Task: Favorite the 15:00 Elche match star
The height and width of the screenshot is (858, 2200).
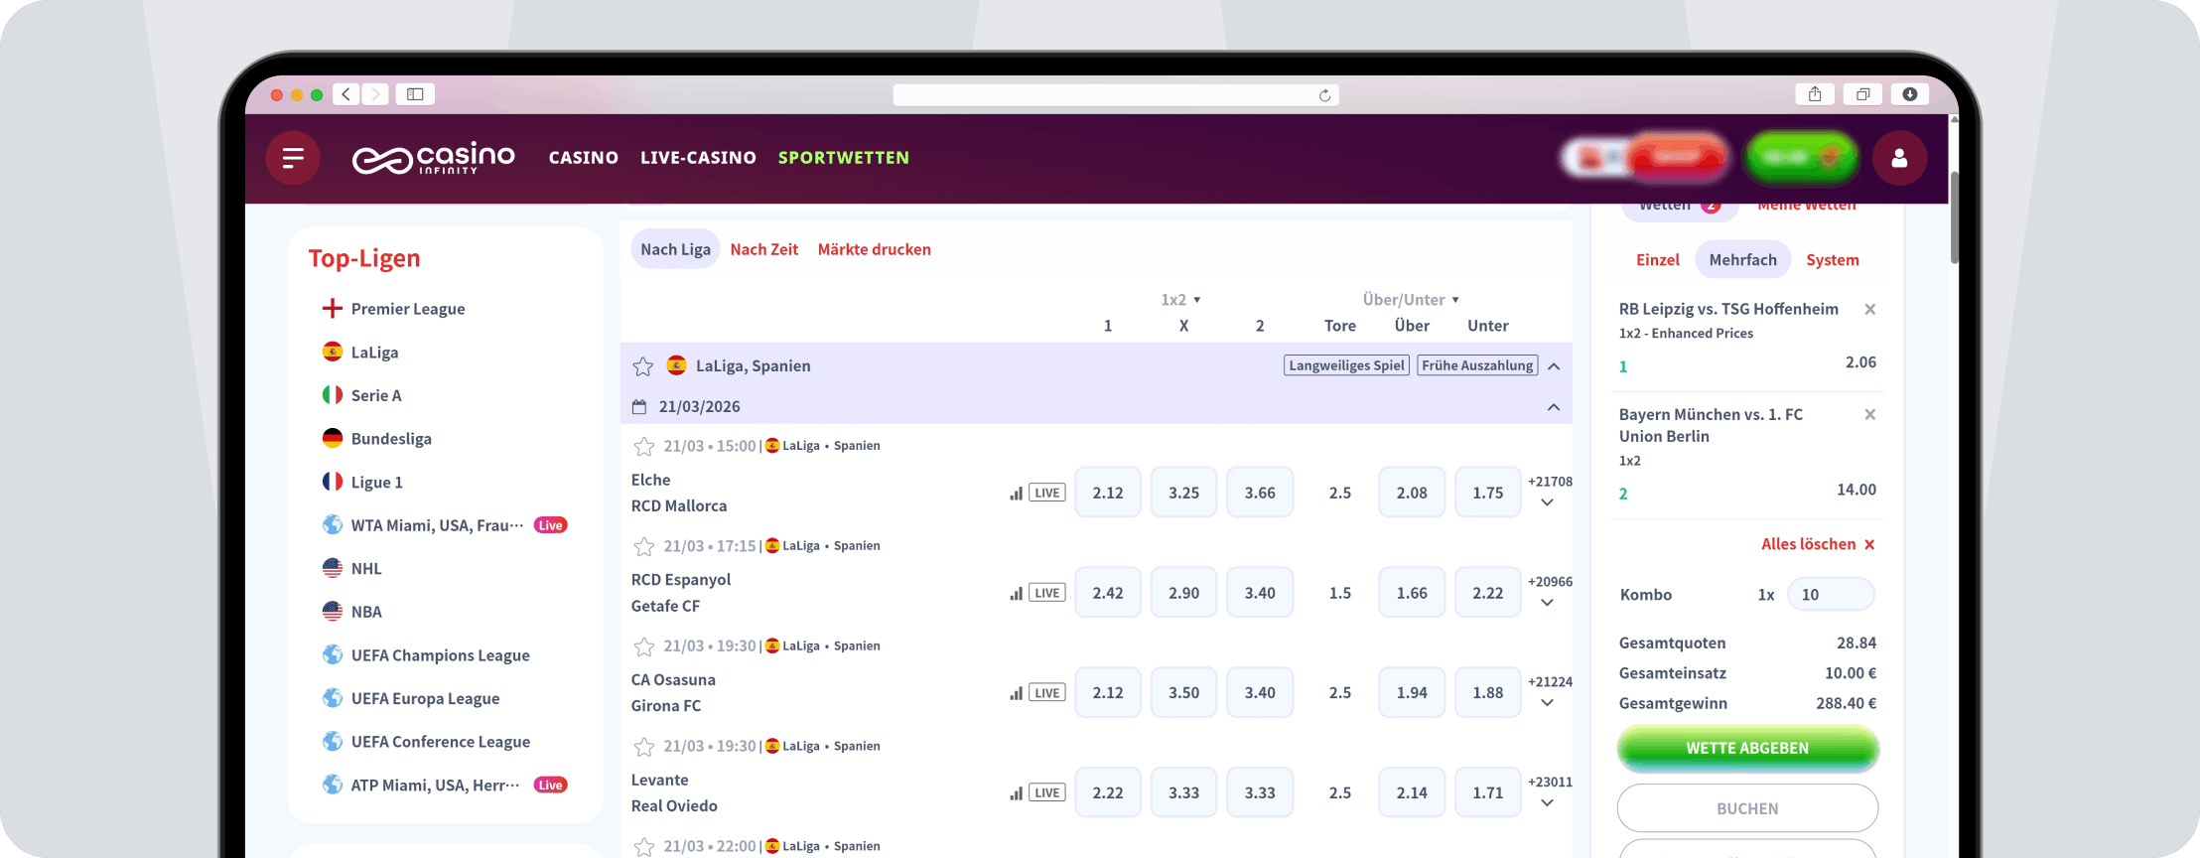Action: (644, 447)
